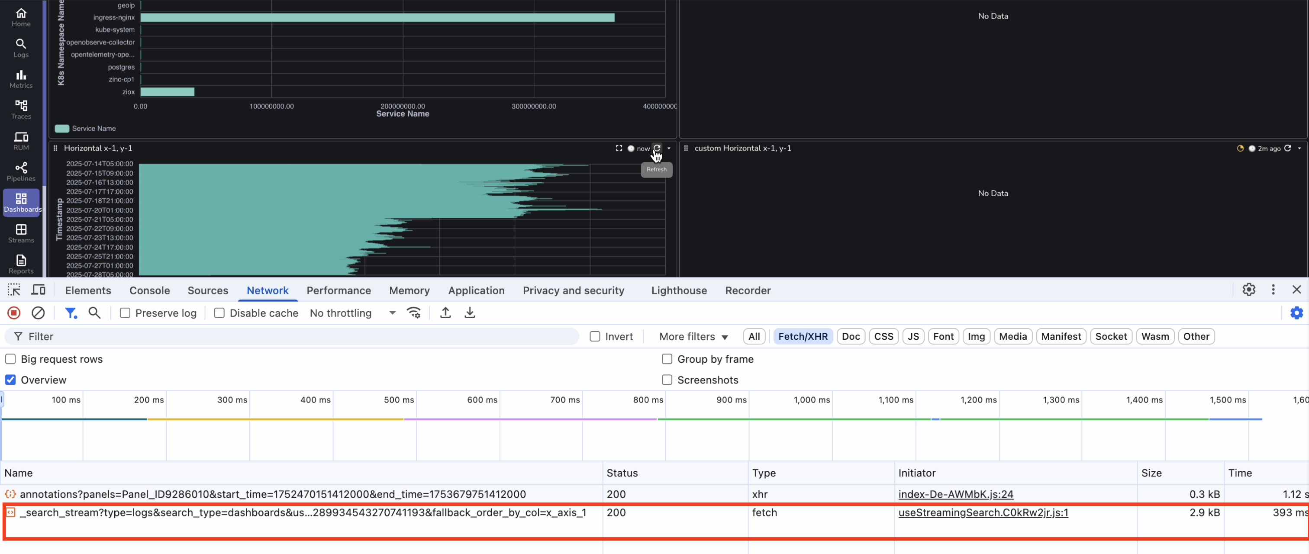Uncheck the Overview checkbox
This screenshot has height=554, width=1309.
10,380
